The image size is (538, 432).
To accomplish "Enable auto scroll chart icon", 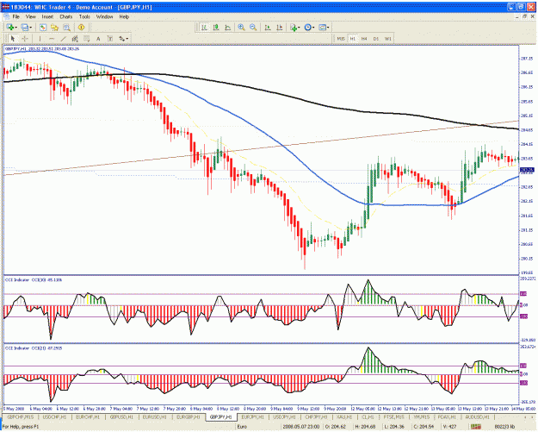I will coord(268,27).
